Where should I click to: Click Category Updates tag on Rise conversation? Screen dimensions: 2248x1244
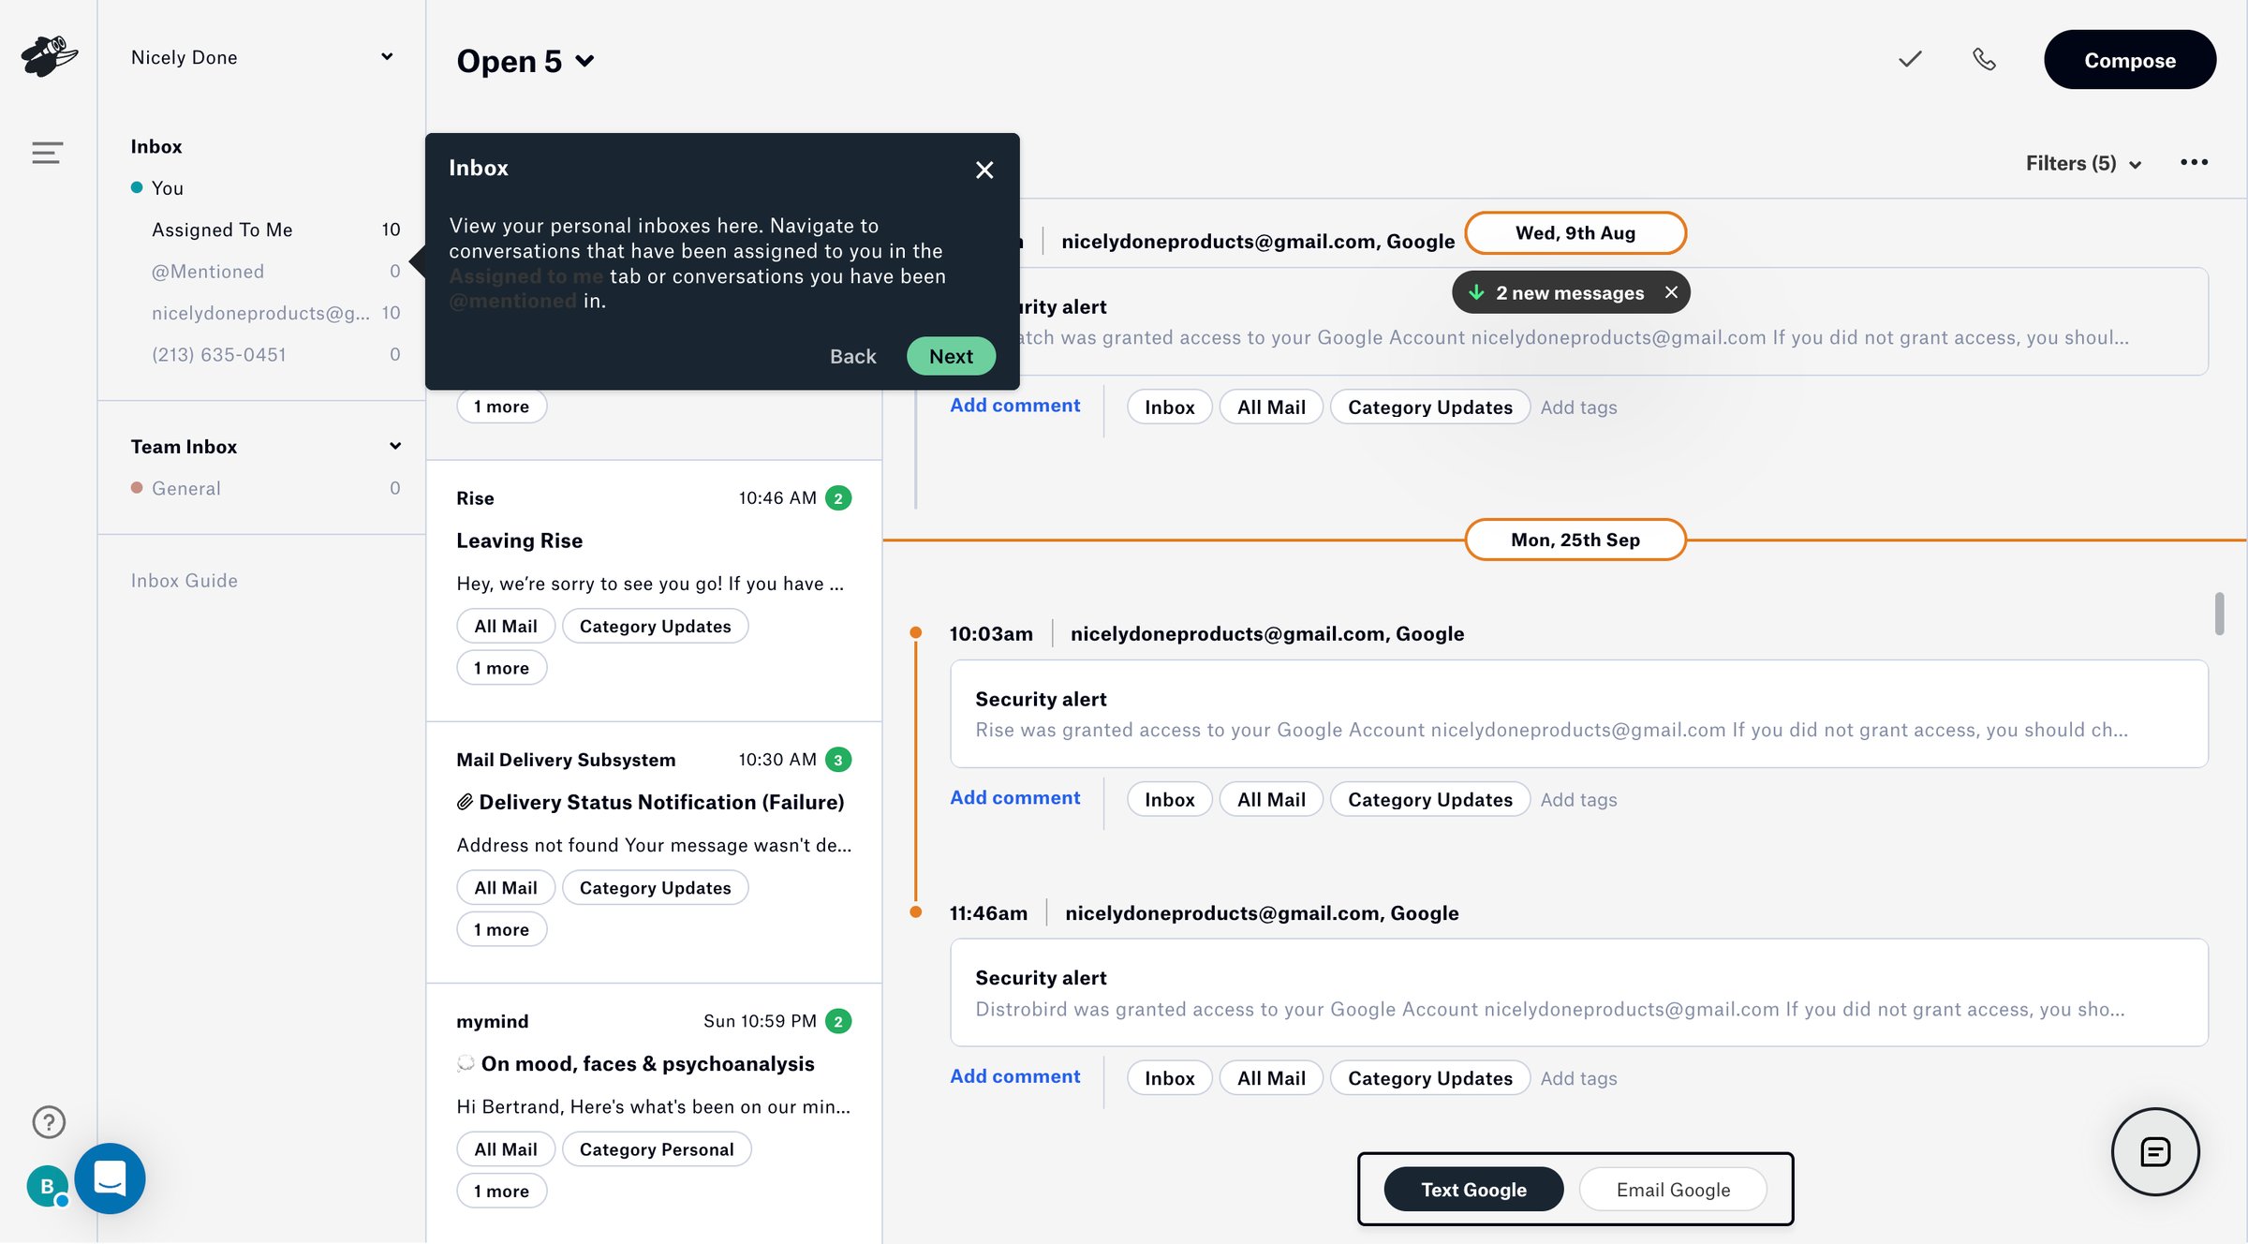click(x=655, y=627)
